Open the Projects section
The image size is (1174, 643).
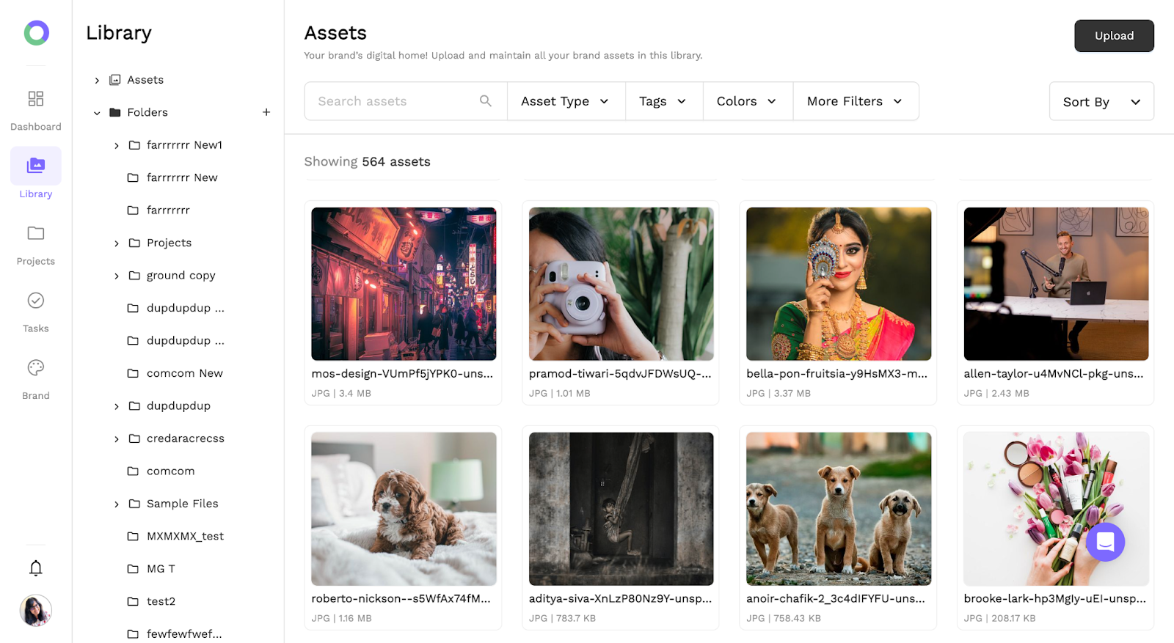[x=35, y=240]
